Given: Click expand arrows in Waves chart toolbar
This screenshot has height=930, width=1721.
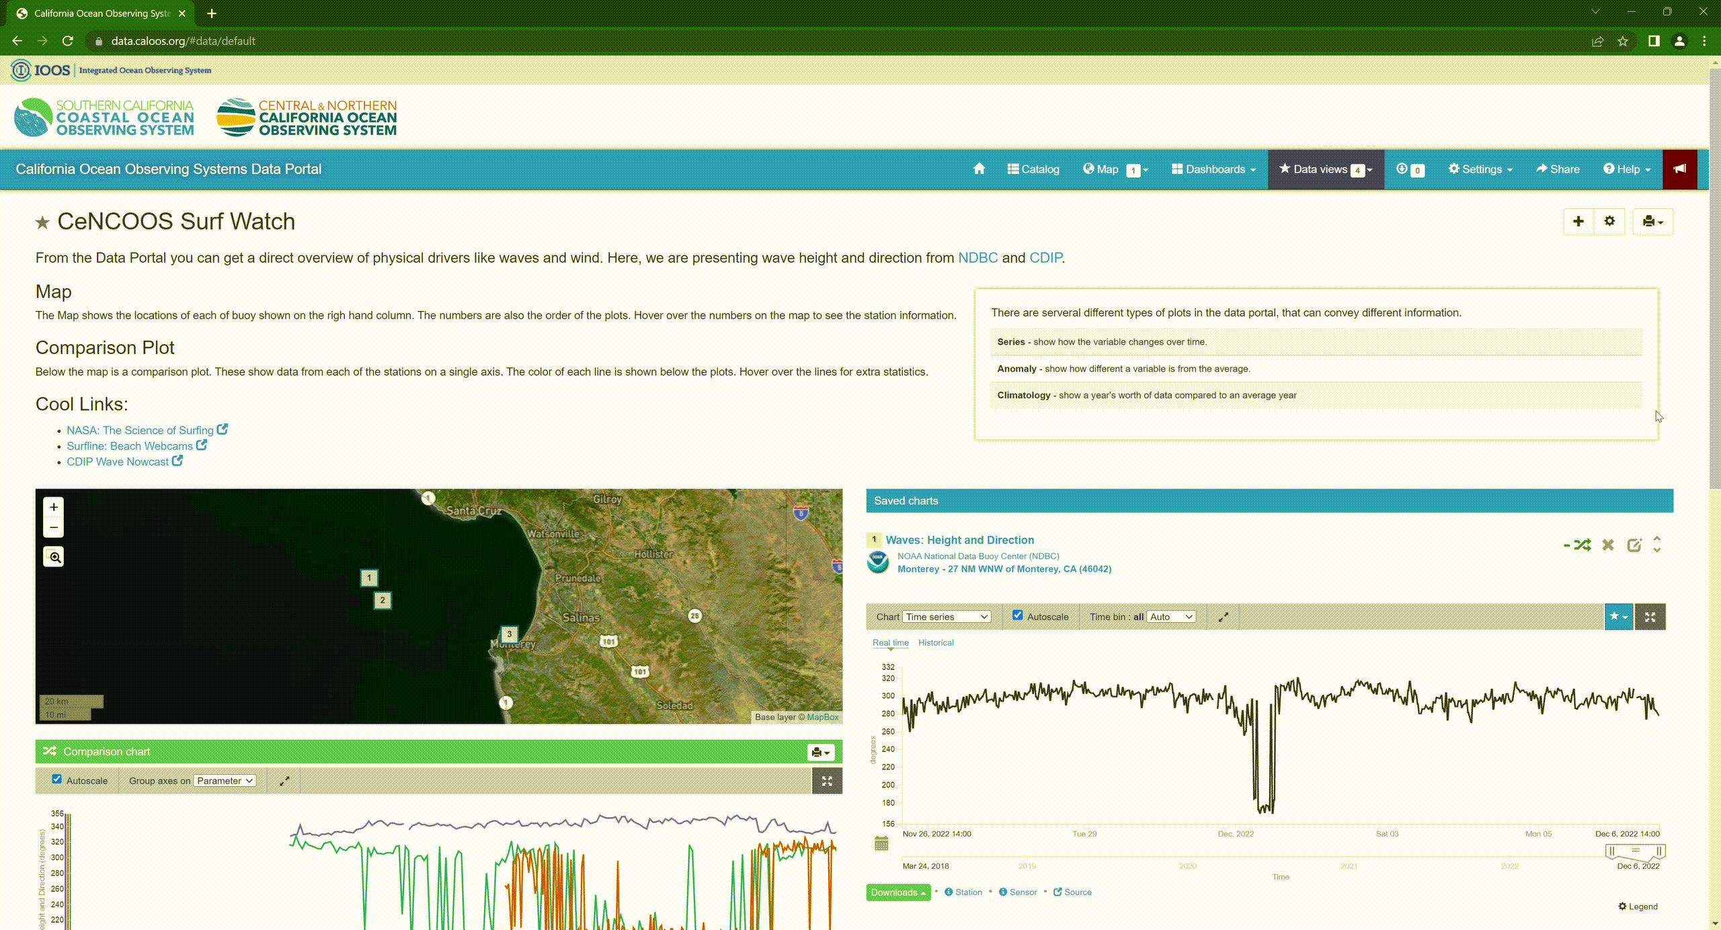Looking at the screenshot, I should 1224,617.
